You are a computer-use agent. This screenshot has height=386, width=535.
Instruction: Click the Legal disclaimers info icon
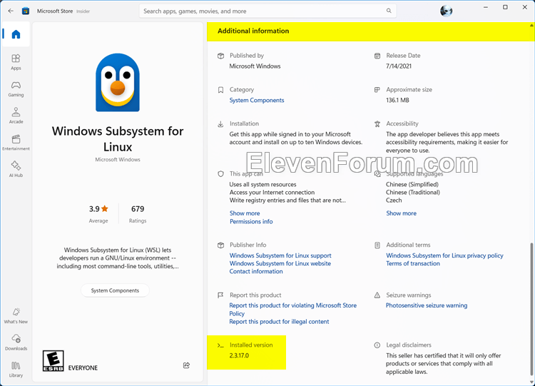tap(377, 345)
